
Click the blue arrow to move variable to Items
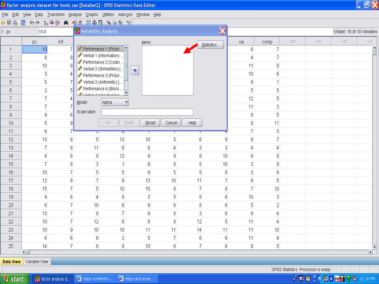[x=135, y=70]
